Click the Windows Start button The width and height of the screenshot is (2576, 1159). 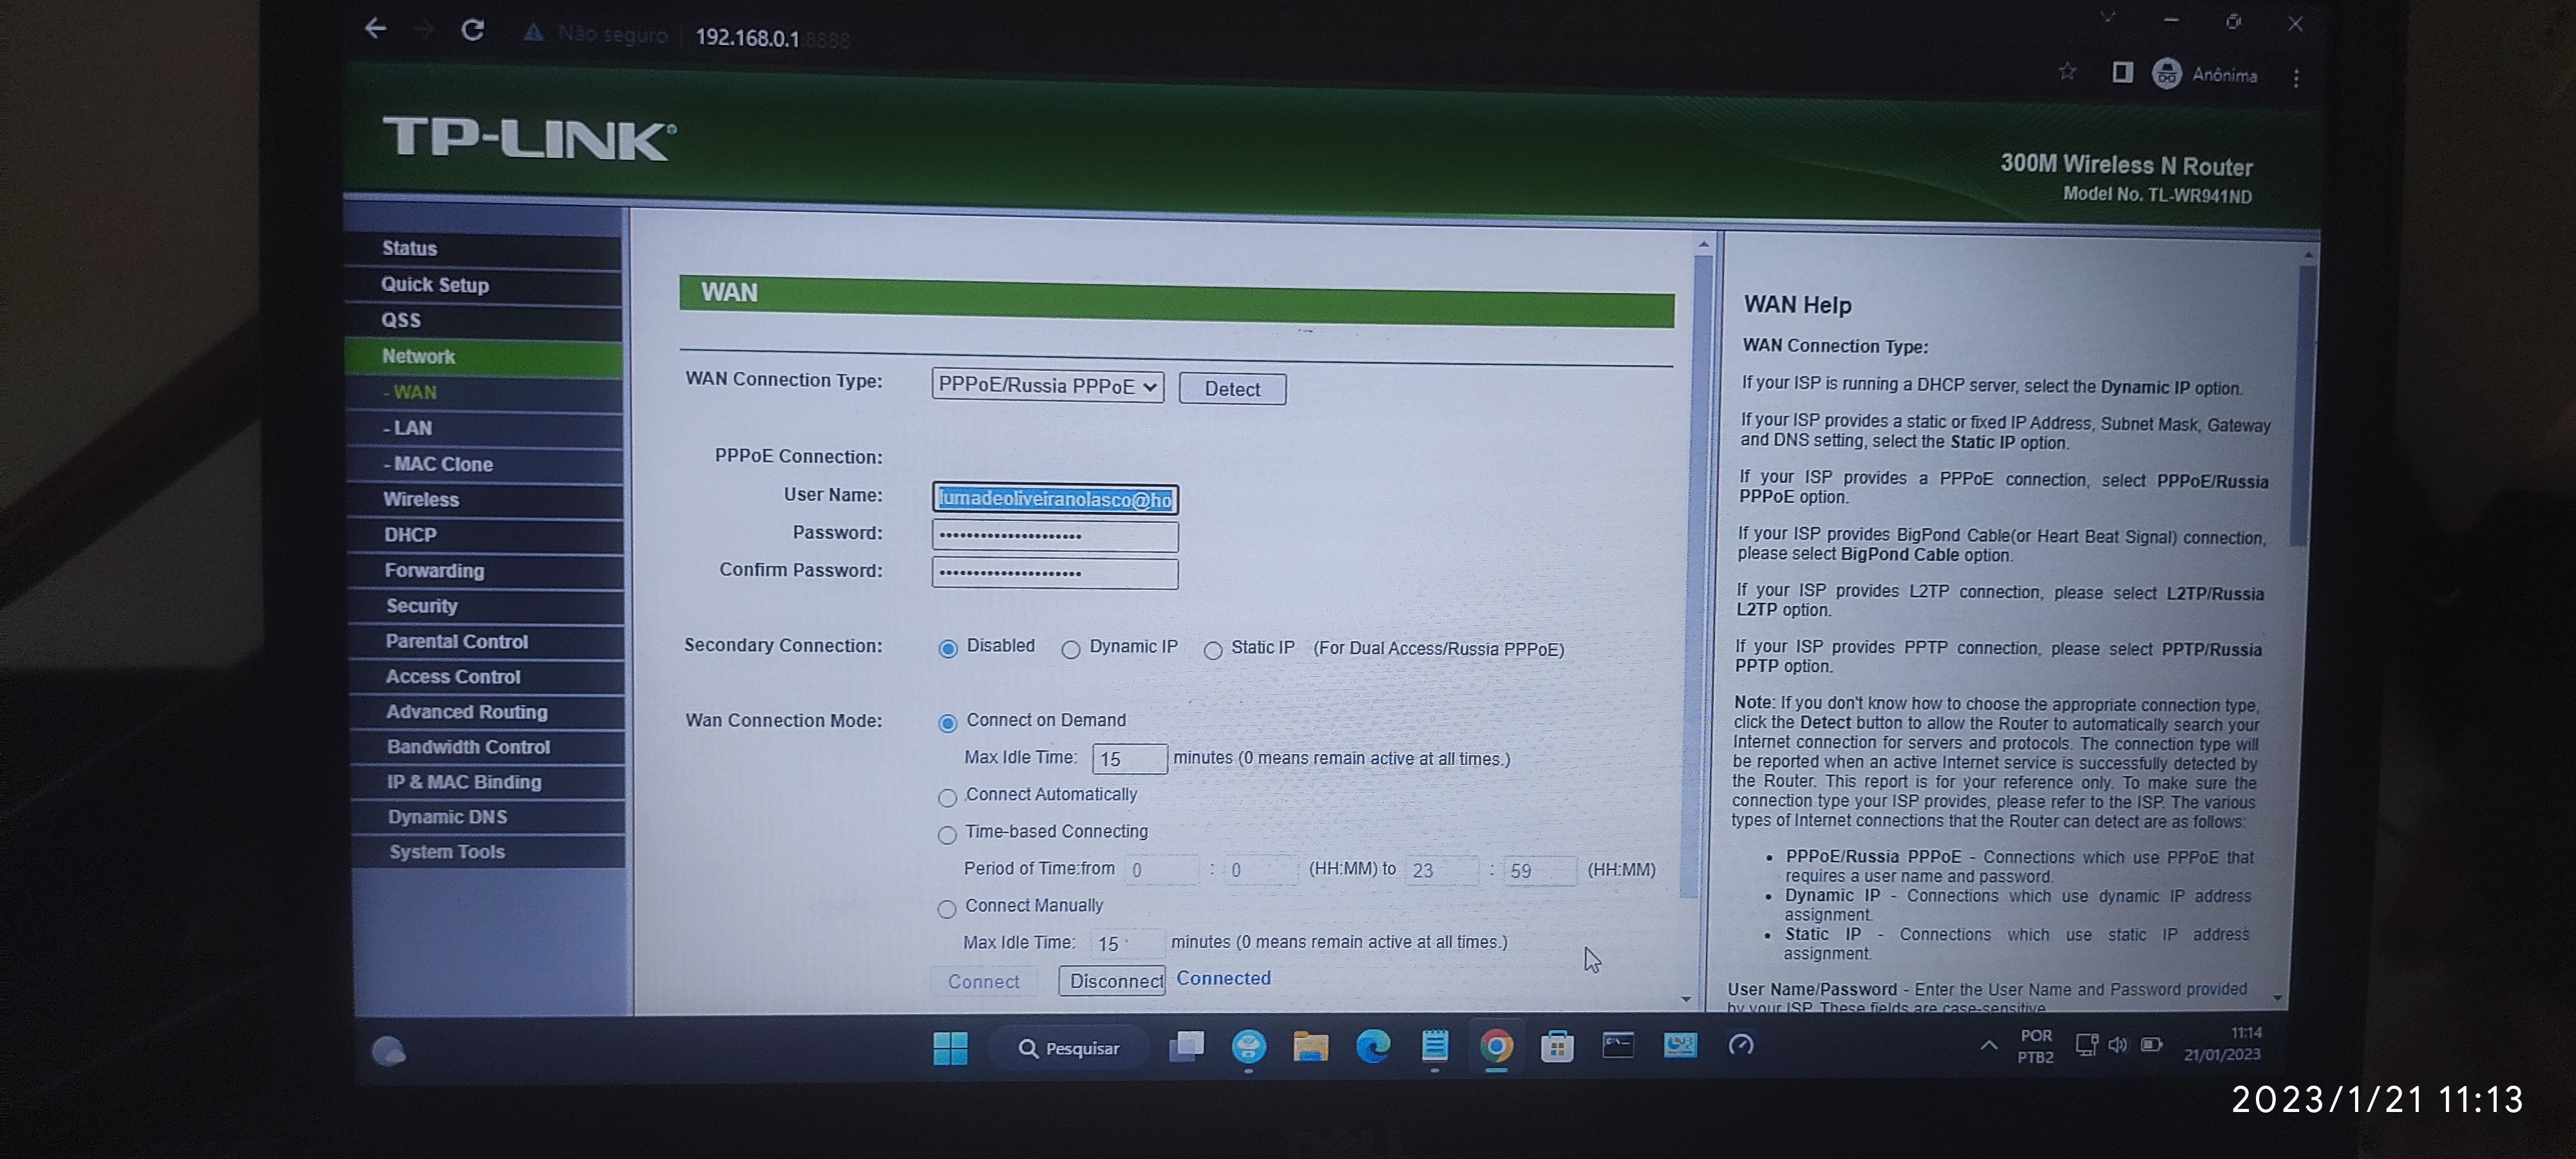click(950, 1048)
